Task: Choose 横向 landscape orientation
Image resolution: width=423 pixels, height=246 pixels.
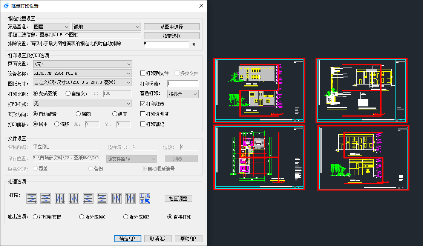Action: pyautogui.click(x=83, y=114)
